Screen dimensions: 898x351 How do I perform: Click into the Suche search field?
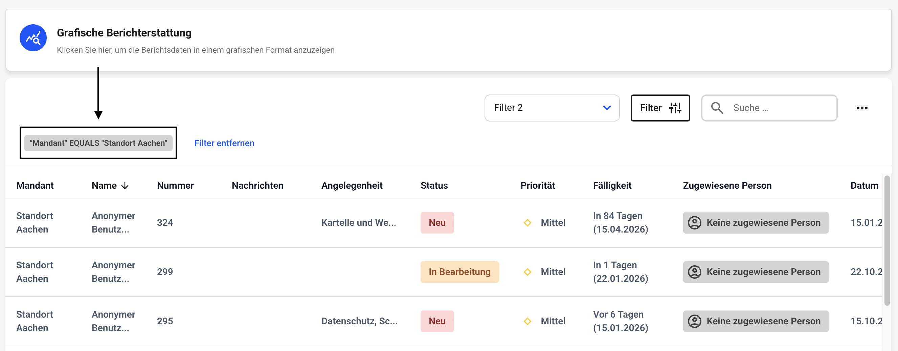[781, 108]
